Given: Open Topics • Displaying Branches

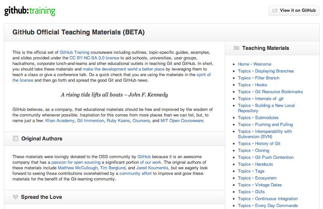Looking at the screenshot, I should pyautogui.click(x=266, y=71).
